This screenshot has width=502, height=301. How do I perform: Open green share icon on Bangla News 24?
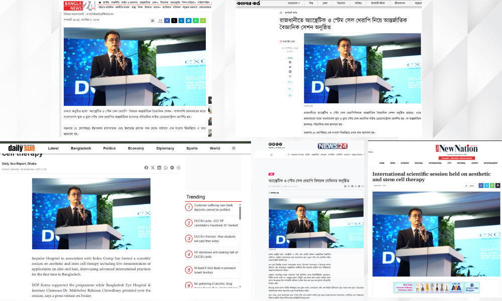tap(203, 21)
